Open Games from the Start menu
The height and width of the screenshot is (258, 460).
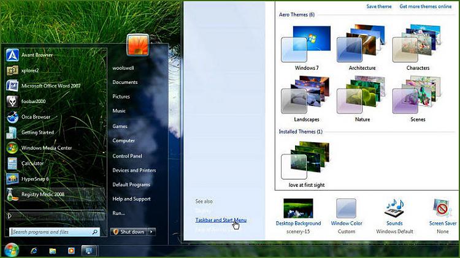[120, 126]
